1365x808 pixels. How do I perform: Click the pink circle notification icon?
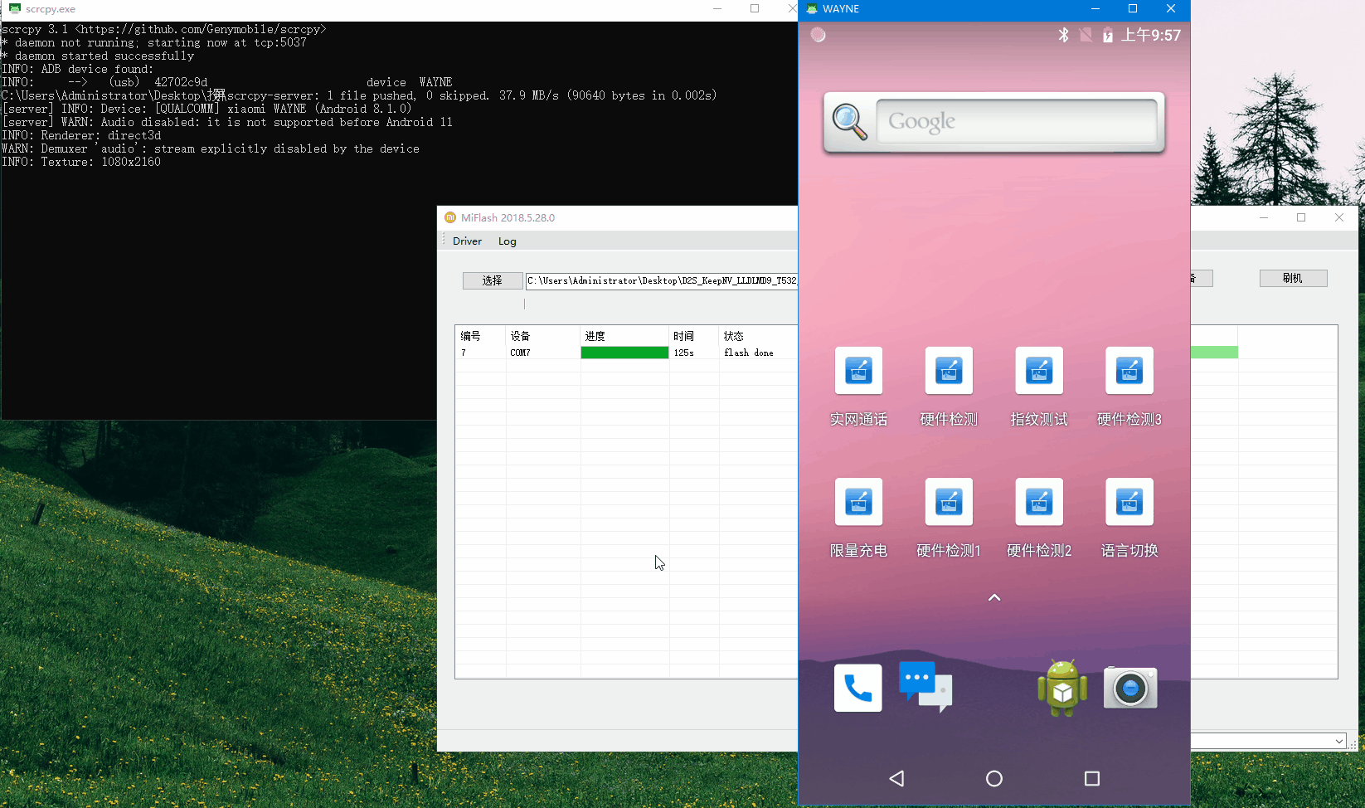819,35
